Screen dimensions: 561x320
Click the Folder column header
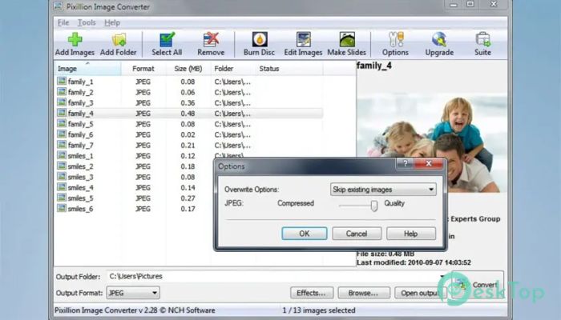[233, 69]
